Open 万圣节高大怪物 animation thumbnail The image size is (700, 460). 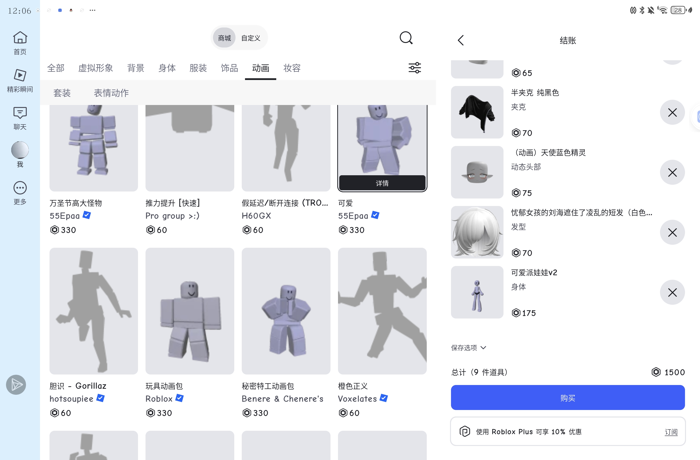(93, 148)
